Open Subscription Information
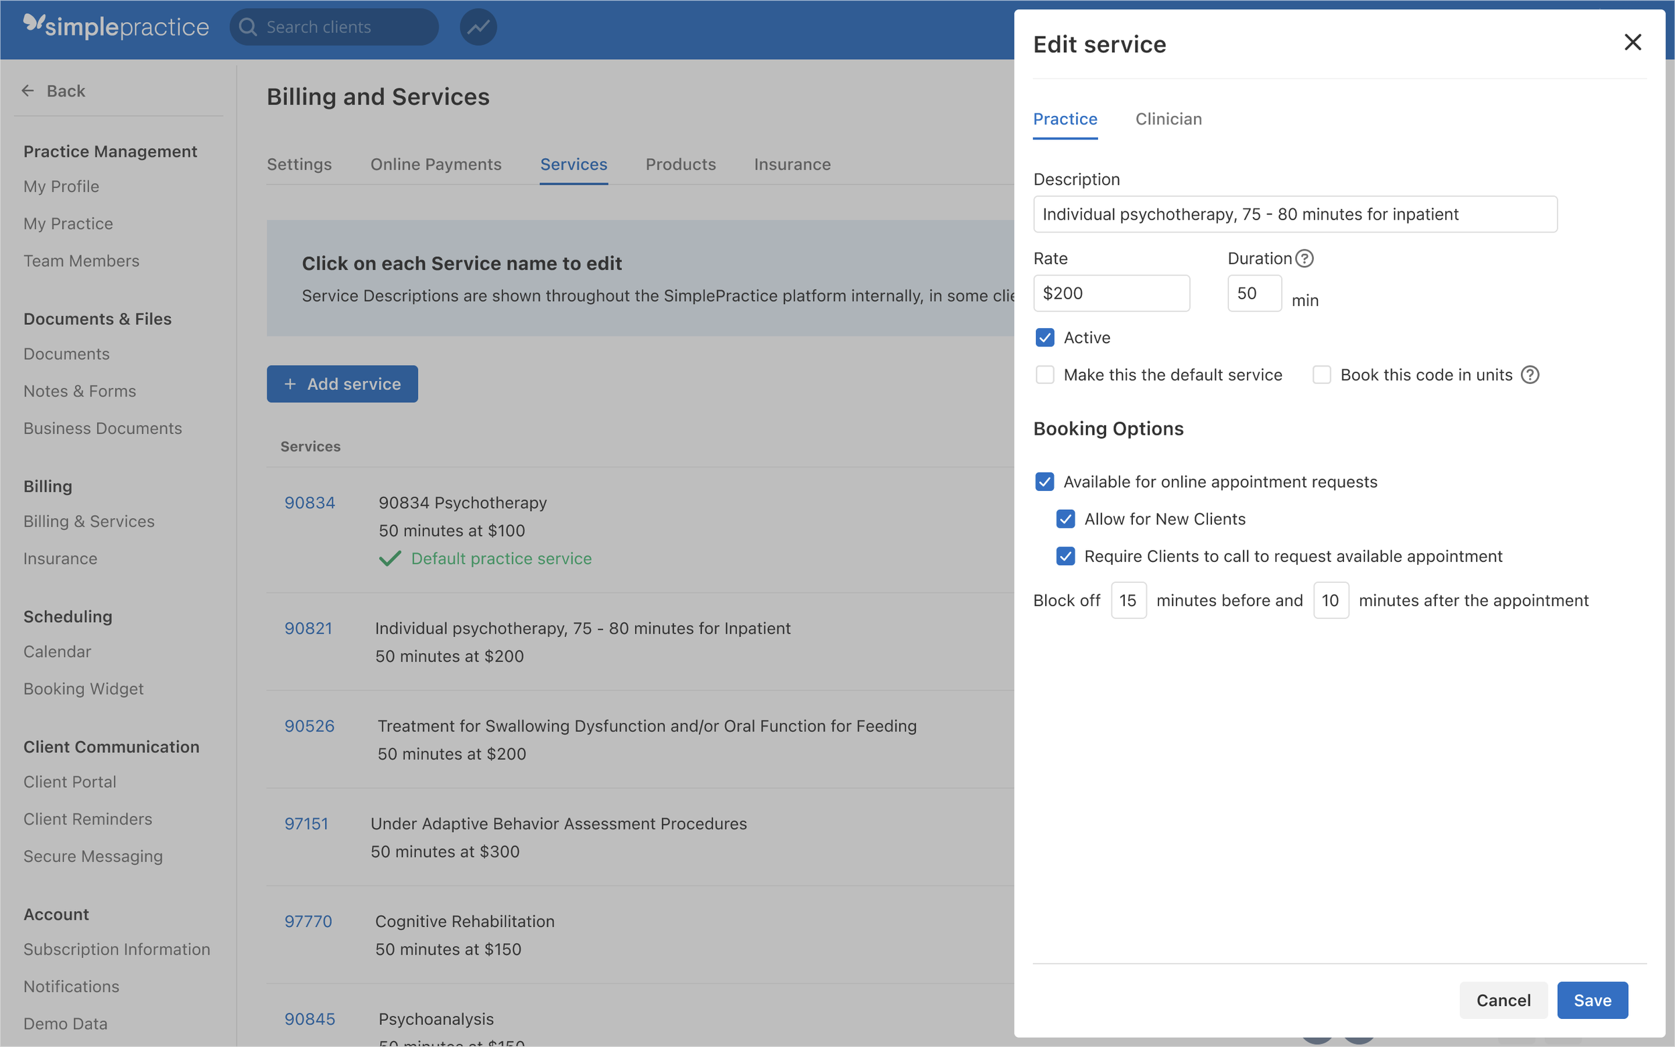Screen dimensions: 1675x1047 [x=117, y=949]
